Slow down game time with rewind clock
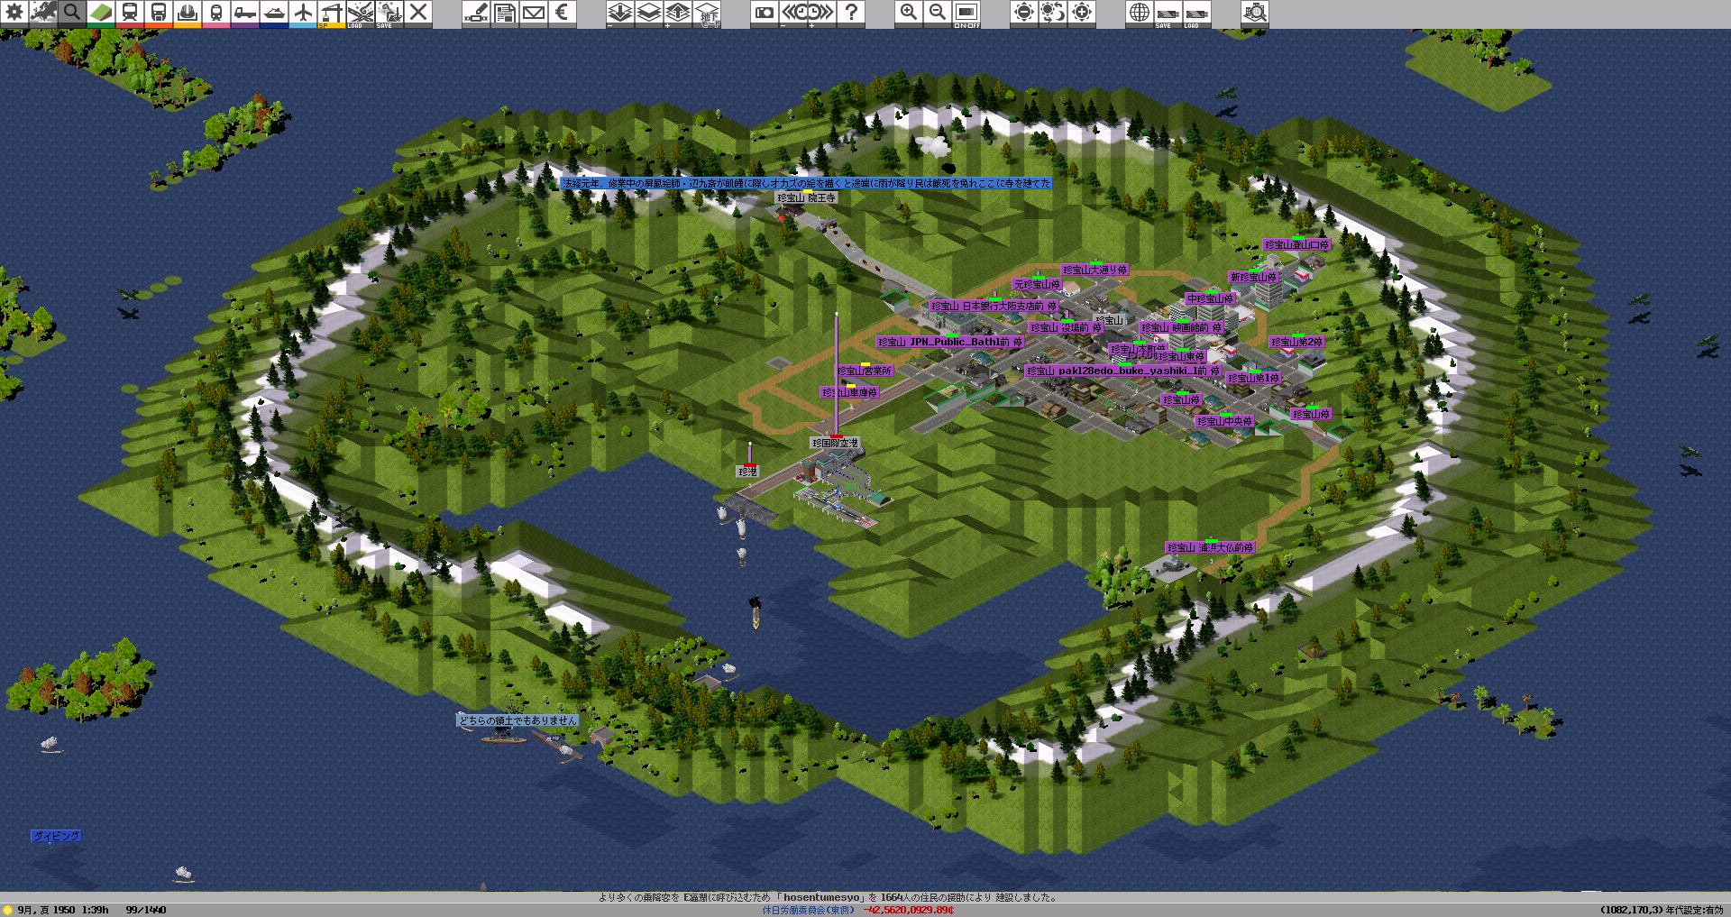The image size is (1731, 917). [x=793, y=14]
